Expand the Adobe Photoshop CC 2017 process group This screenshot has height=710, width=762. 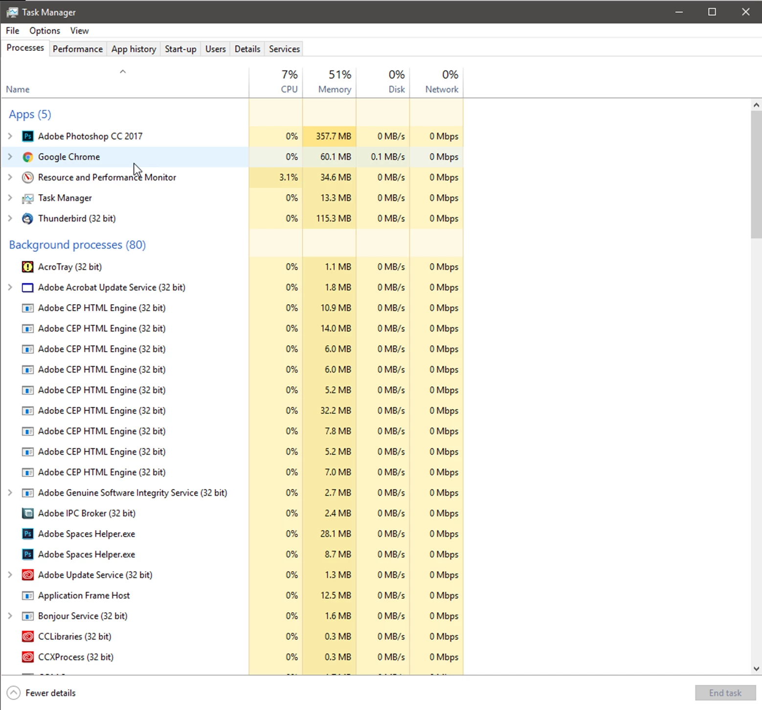[10, 136]
